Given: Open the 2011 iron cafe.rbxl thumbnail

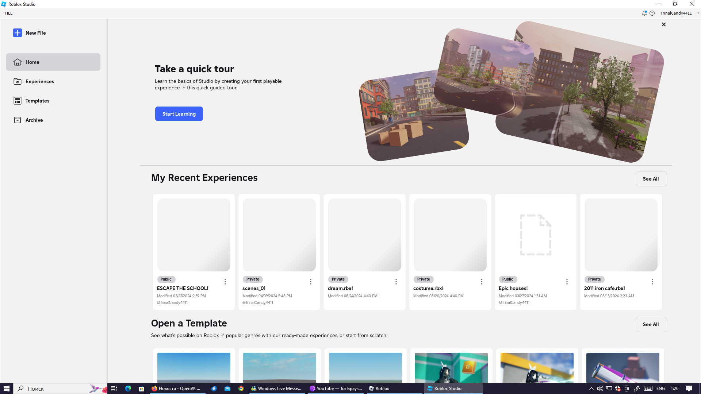Looking at the screenshot, I should click(621, 235).
